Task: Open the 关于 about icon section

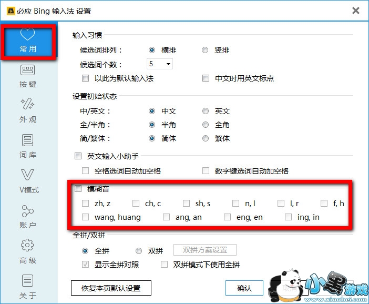Action: (x=28, y=287)
